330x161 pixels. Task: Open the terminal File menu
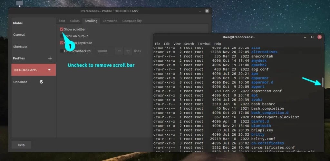coord(158,44)
